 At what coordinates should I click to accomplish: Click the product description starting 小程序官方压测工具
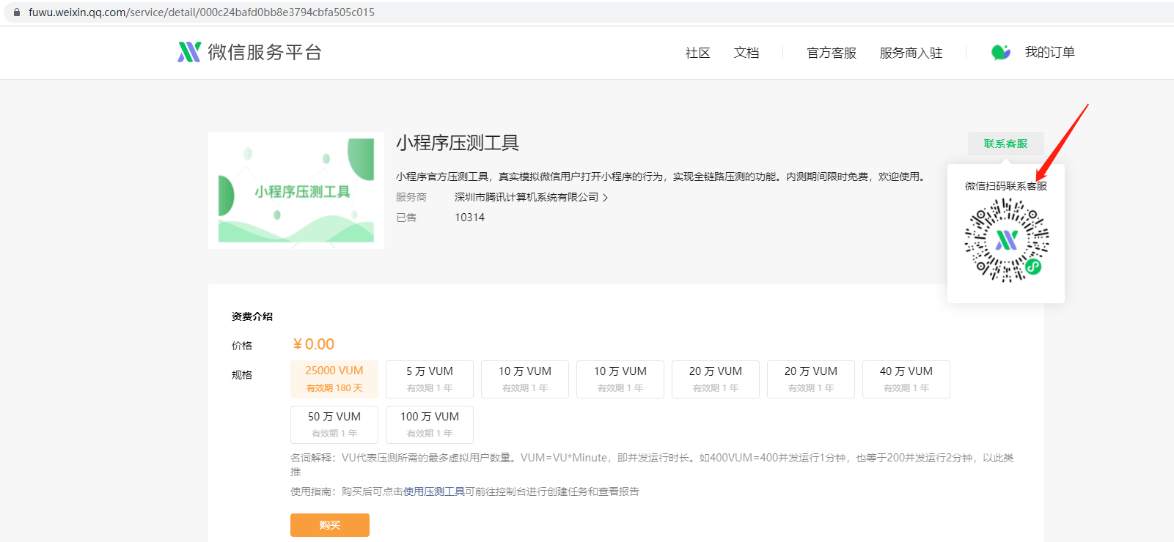[x=662, y=177]
